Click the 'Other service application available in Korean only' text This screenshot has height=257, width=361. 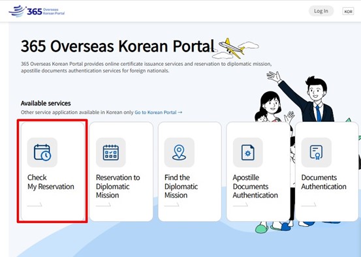tap(77, 112)
